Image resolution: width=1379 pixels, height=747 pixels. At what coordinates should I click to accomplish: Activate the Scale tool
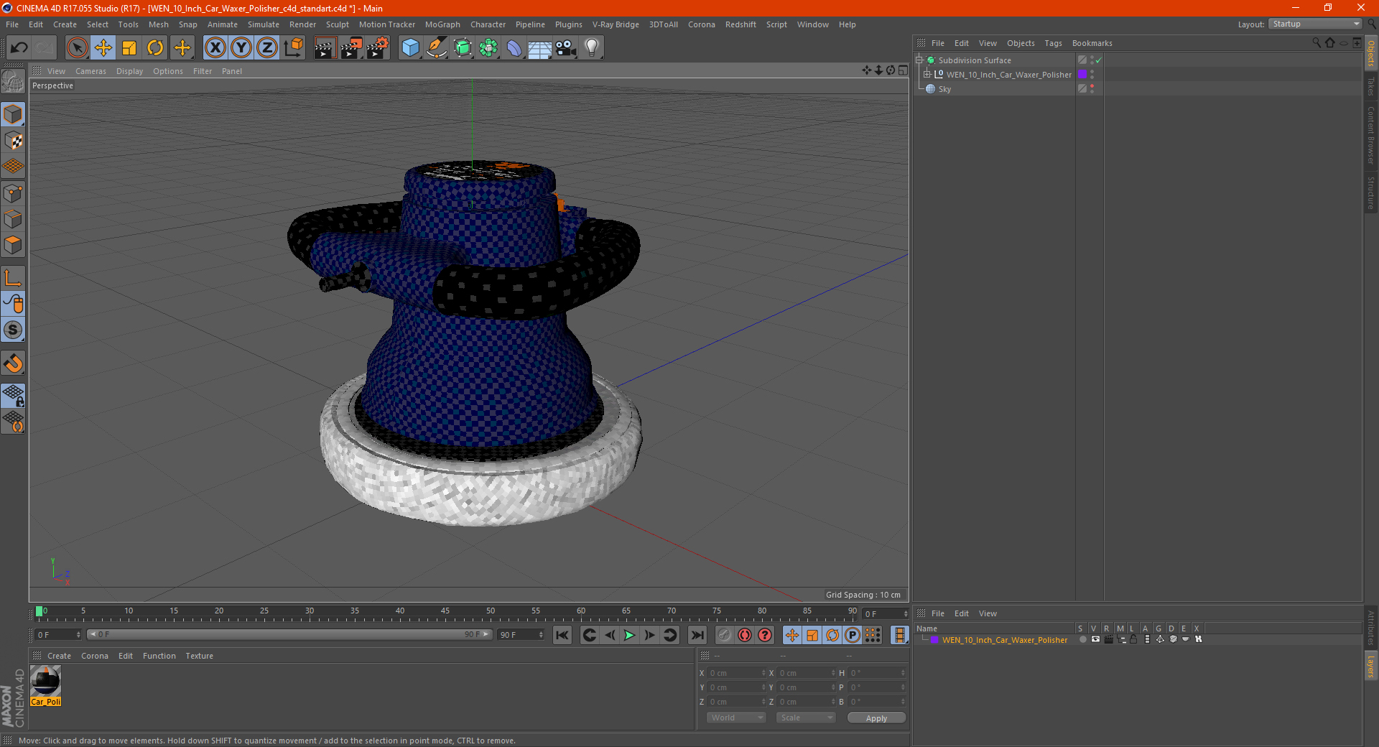(129, 48)
